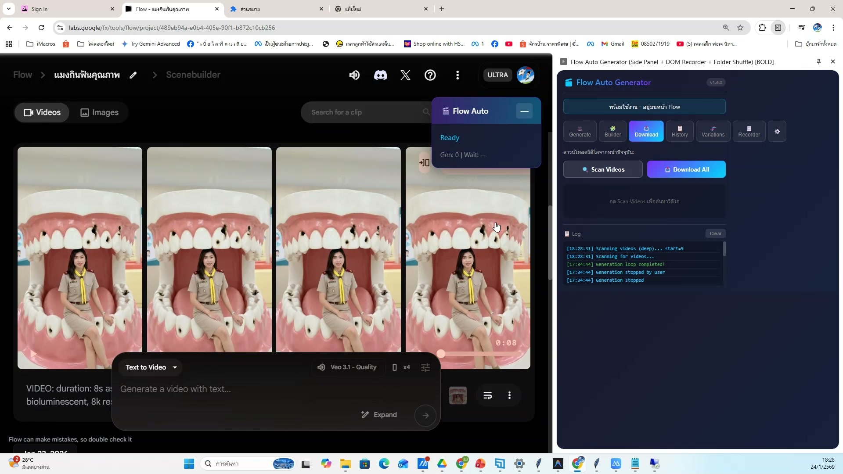Open the Veo 3.1 - Quality model selector
This screenshot has height=474, width=843.
coord(347,367)
